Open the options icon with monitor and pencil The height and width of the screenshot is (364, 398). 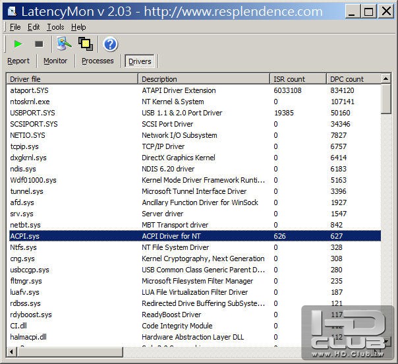click(x=64, y=44)
